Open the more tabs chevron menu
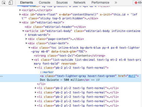This screenshot has height=107, width=142. tap(116, 3)
